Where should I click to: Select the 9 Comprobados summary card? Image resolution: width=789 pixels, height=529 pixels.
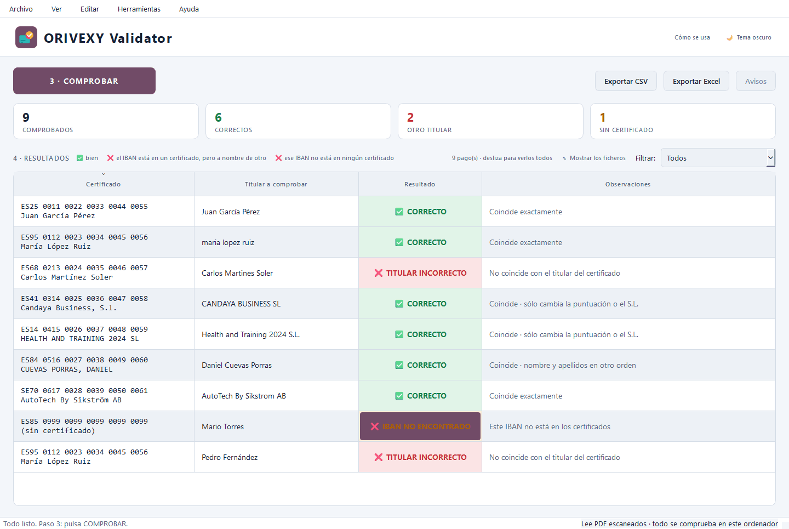click(106, 121)
